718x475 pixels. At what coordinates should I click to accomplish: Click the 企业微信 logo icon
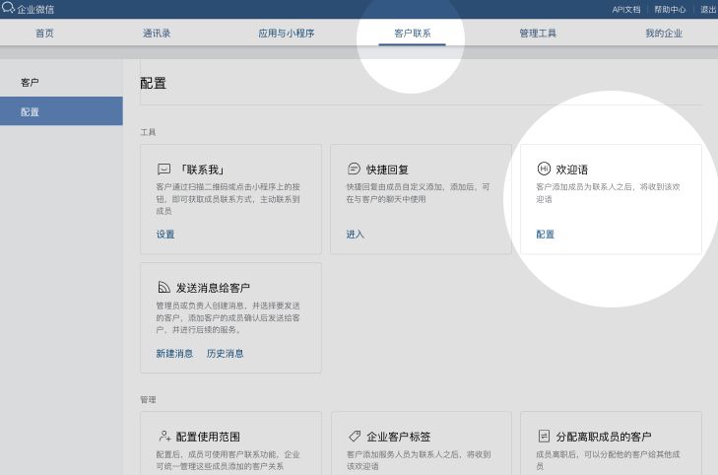(x=9, y=9)
